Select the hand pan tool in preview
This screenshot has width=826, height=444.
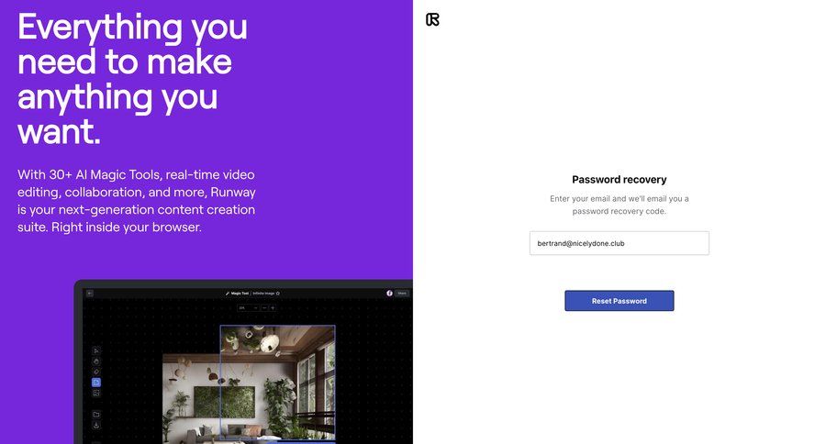pyautogui.click(x=96, y=361)
